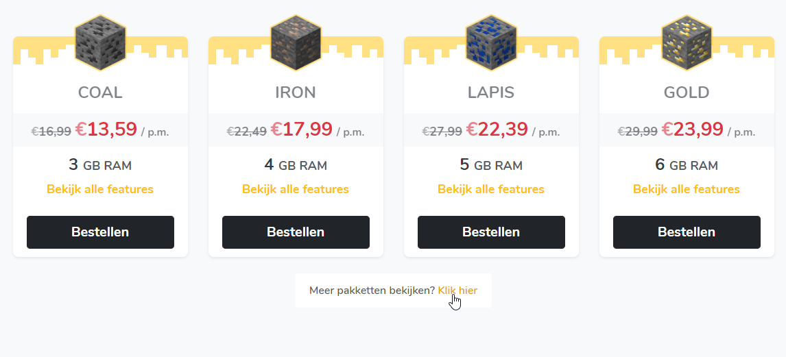Show all features of the Iron plan
Image resolution: width=786 pixels, height=357 pixels.
coord(296,189)
